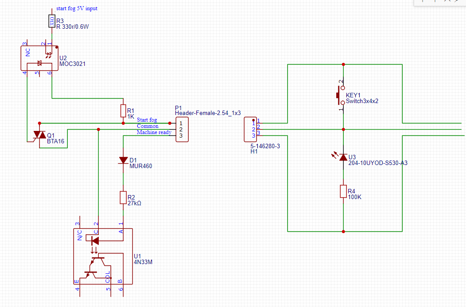Select the R4 resistor symbol
The width and height of the screenshot is (466, 307).
(343, 192)
